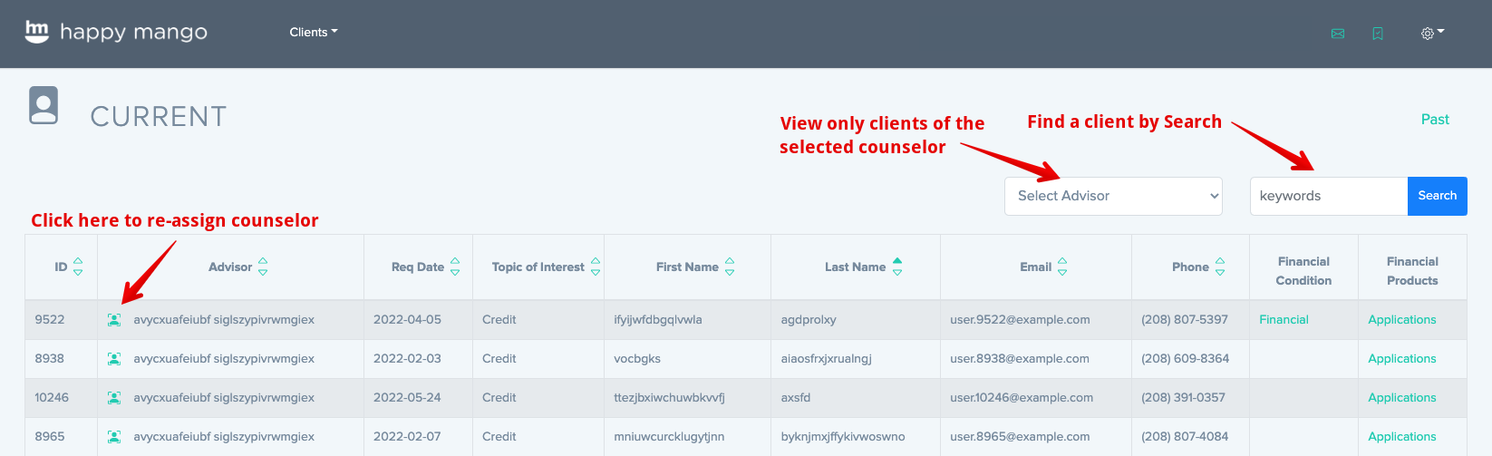Sort table by ID column
This screenshot has width=1492, height=456.
(78, 267)
